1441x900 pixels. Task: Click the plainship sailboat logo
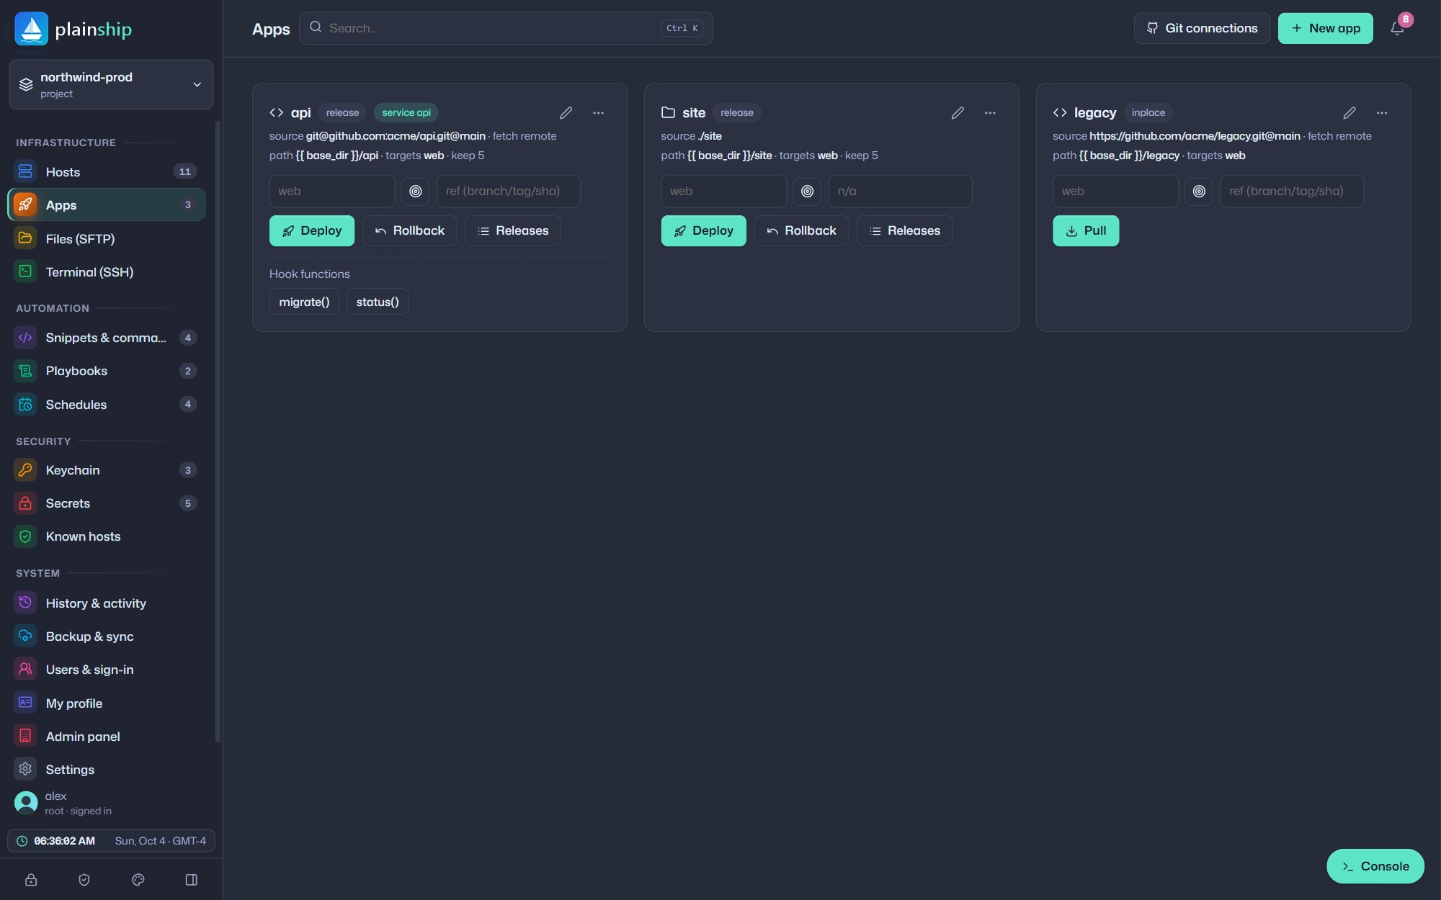[x=32, y=29]
